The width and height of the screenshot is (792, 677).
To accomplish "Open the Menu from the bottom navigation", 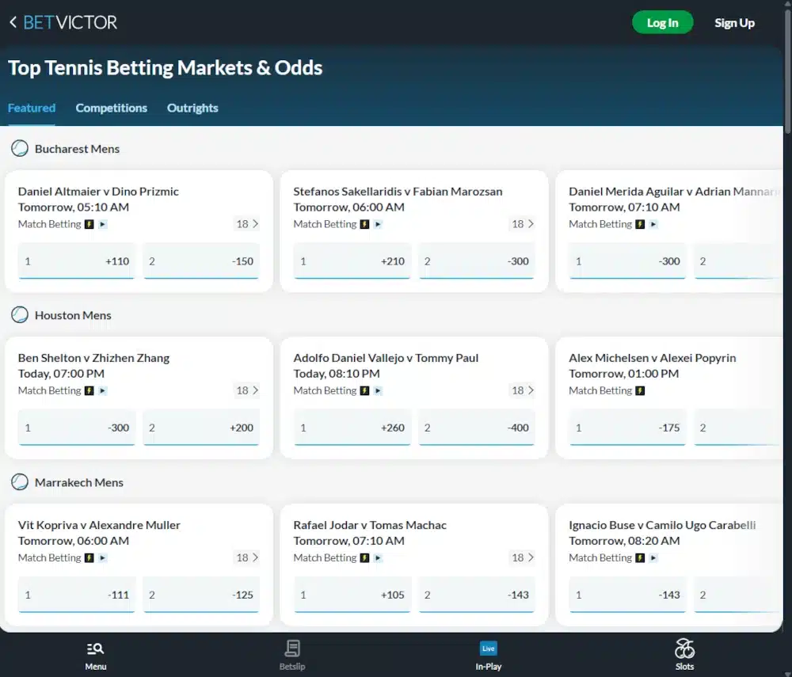I will [x=95, y=656].
